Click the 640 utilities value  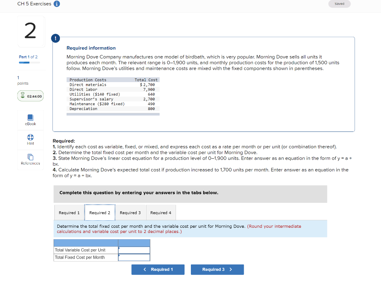[151, 94]
